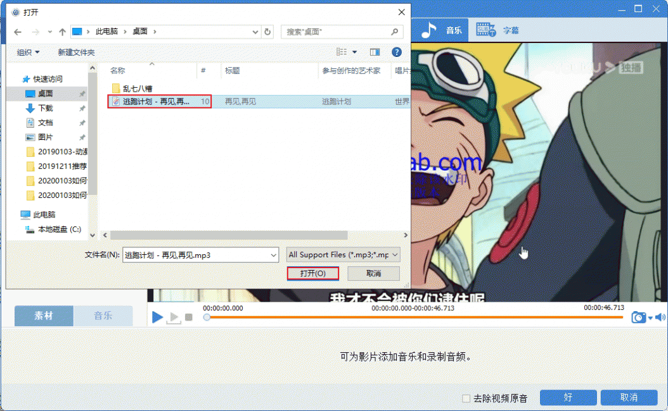Viewport: 668px width, 411px height.
Task: Click the Play button in the video player
Action: (157, 317)
